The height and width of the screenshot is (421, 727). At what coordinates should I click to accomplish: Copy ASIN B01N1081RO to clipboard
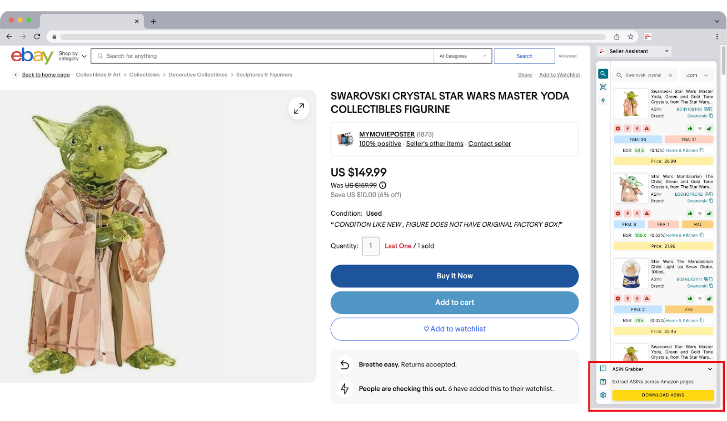[710, 109]
